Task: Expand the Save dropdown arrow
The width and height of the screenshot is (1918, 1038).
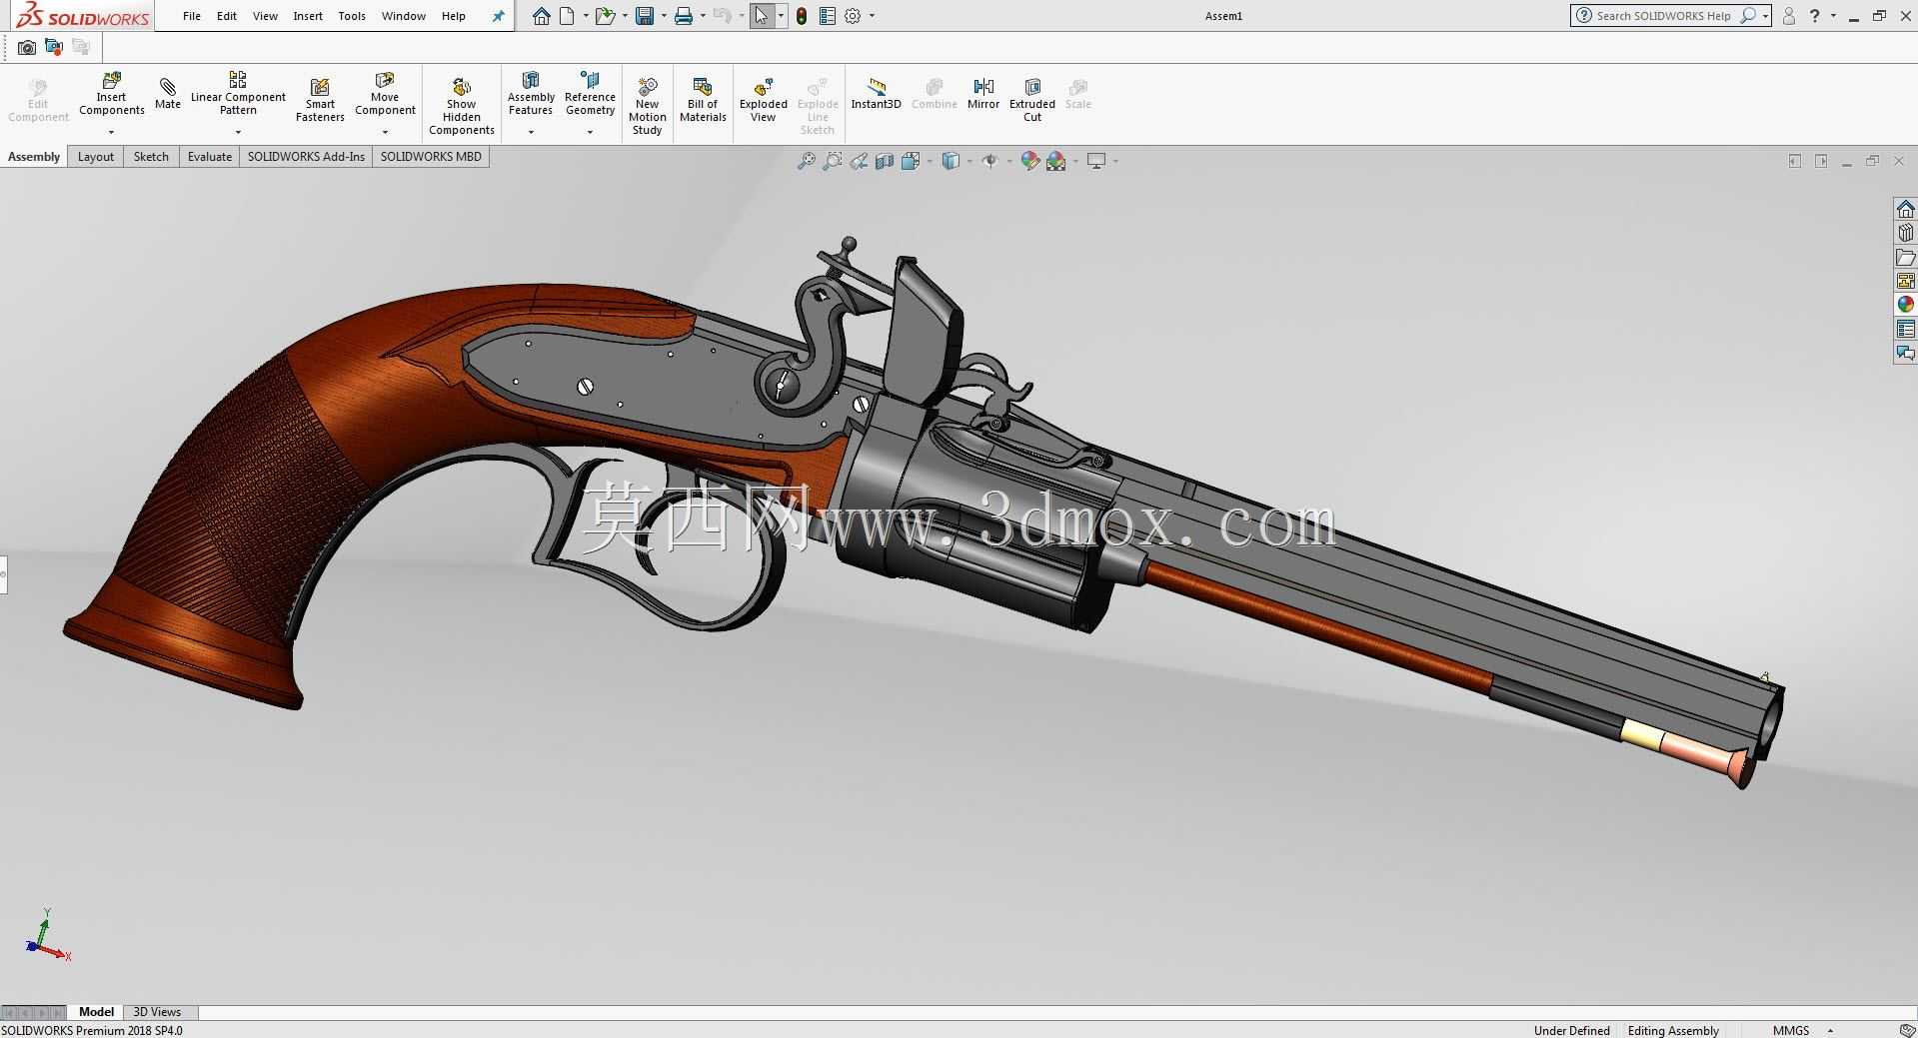Action: pyautogui.click(x=663, y=16)
